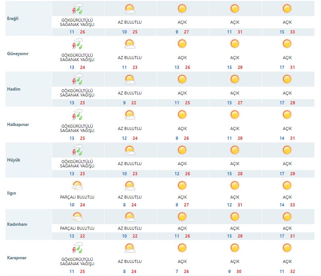Viewport: 321px width, 276px height.
Task: Select the Halkapınar district name
Action: [x=18, y=124]
